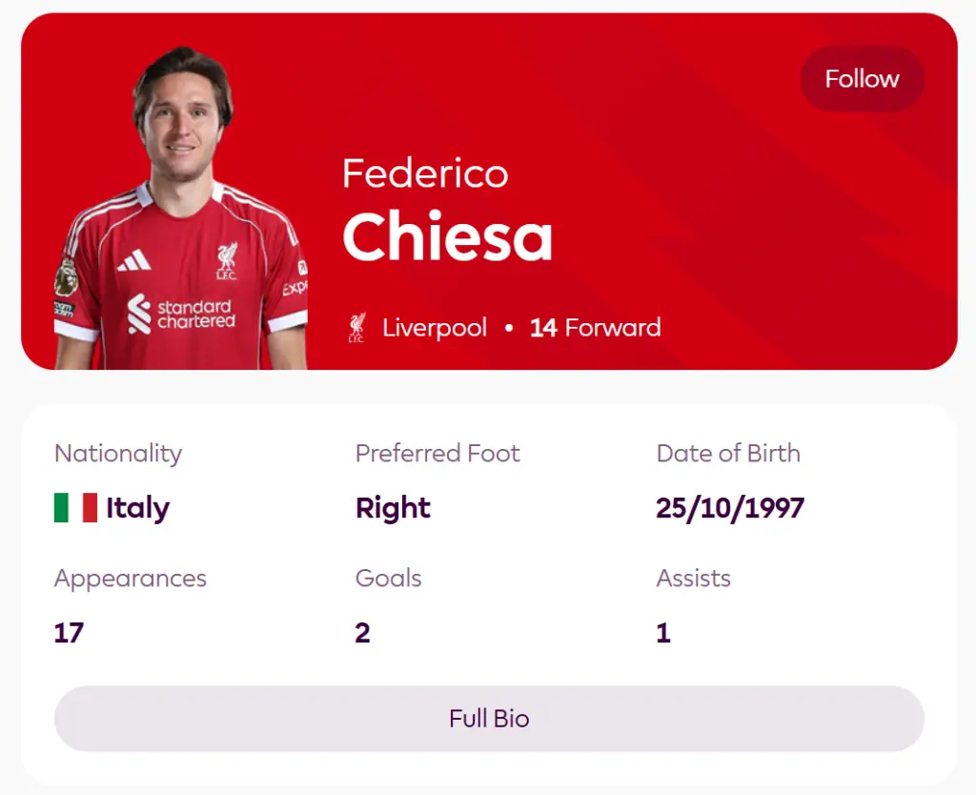The image size is (976, 795).
Task: Click the Premier League sleeve badge
Action: (x=66, y=278)
